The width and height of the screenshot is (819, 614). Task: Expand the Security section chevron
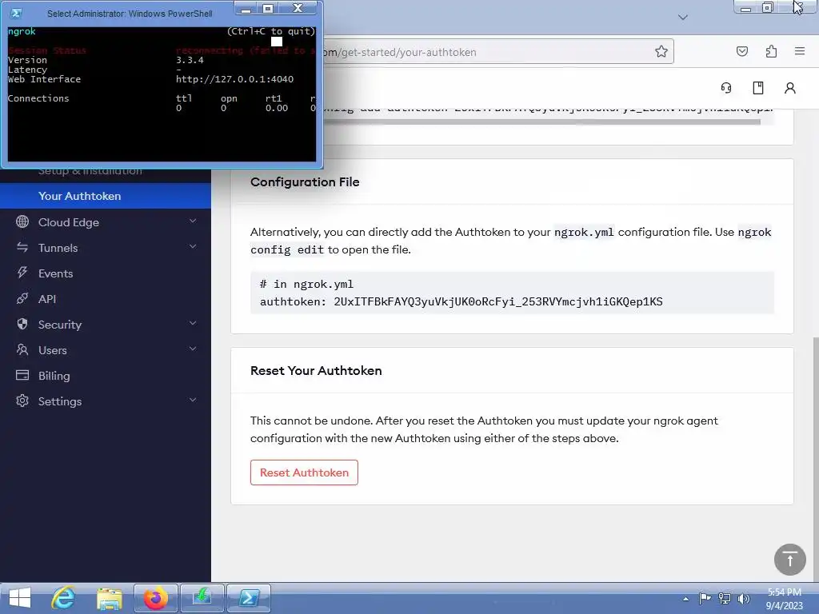click(x=193, y=324)
